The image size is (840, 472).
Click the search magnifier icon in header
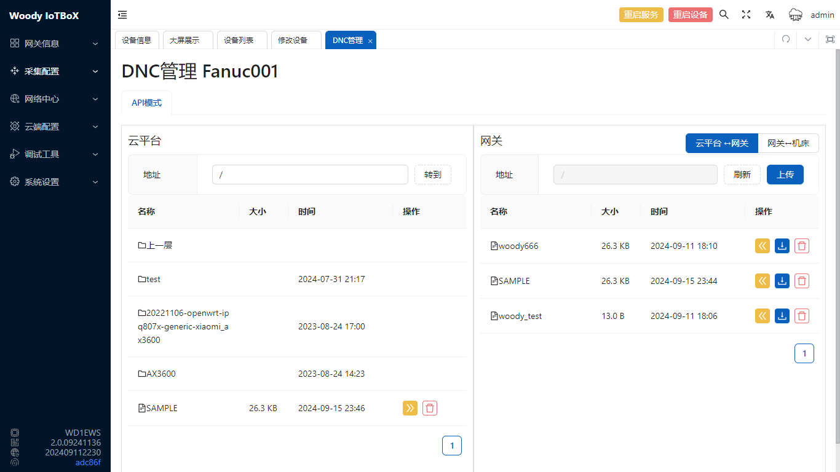(x=724, y=15)
